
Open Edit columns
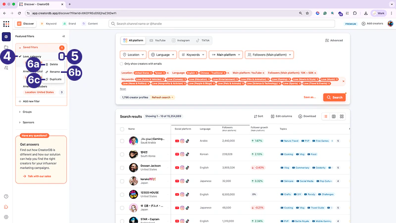(281, 116)
